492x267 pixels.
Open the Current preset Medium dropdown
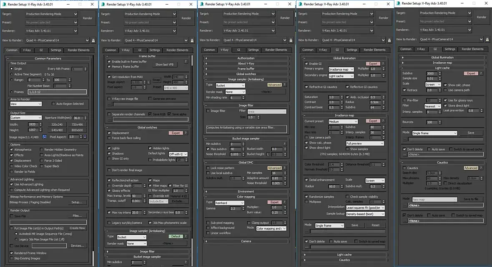click(343, 121)
